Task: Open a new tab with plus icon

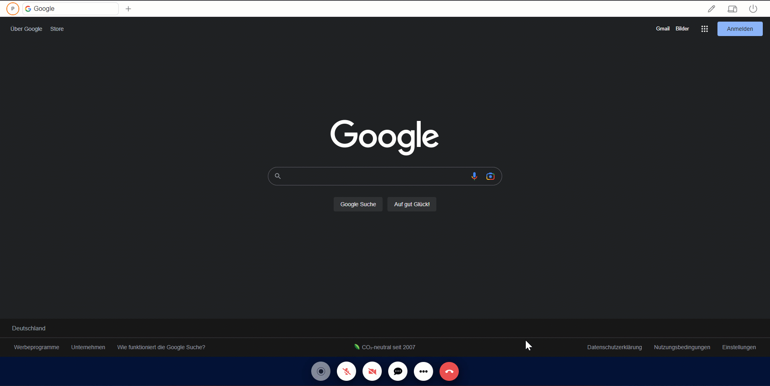Action: [x=128, y=9]
